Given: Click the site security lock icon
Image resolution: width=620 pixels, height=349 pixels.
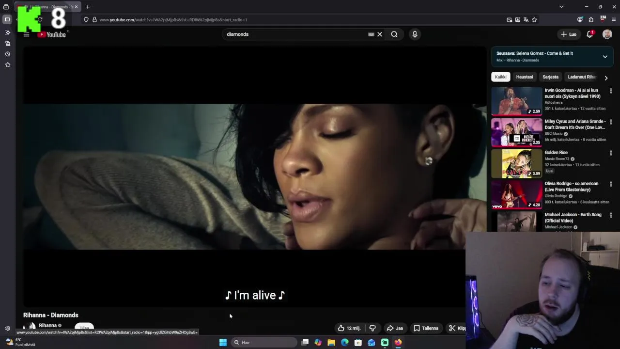Looking at the screenshot, I should click(x=94, y=20).
